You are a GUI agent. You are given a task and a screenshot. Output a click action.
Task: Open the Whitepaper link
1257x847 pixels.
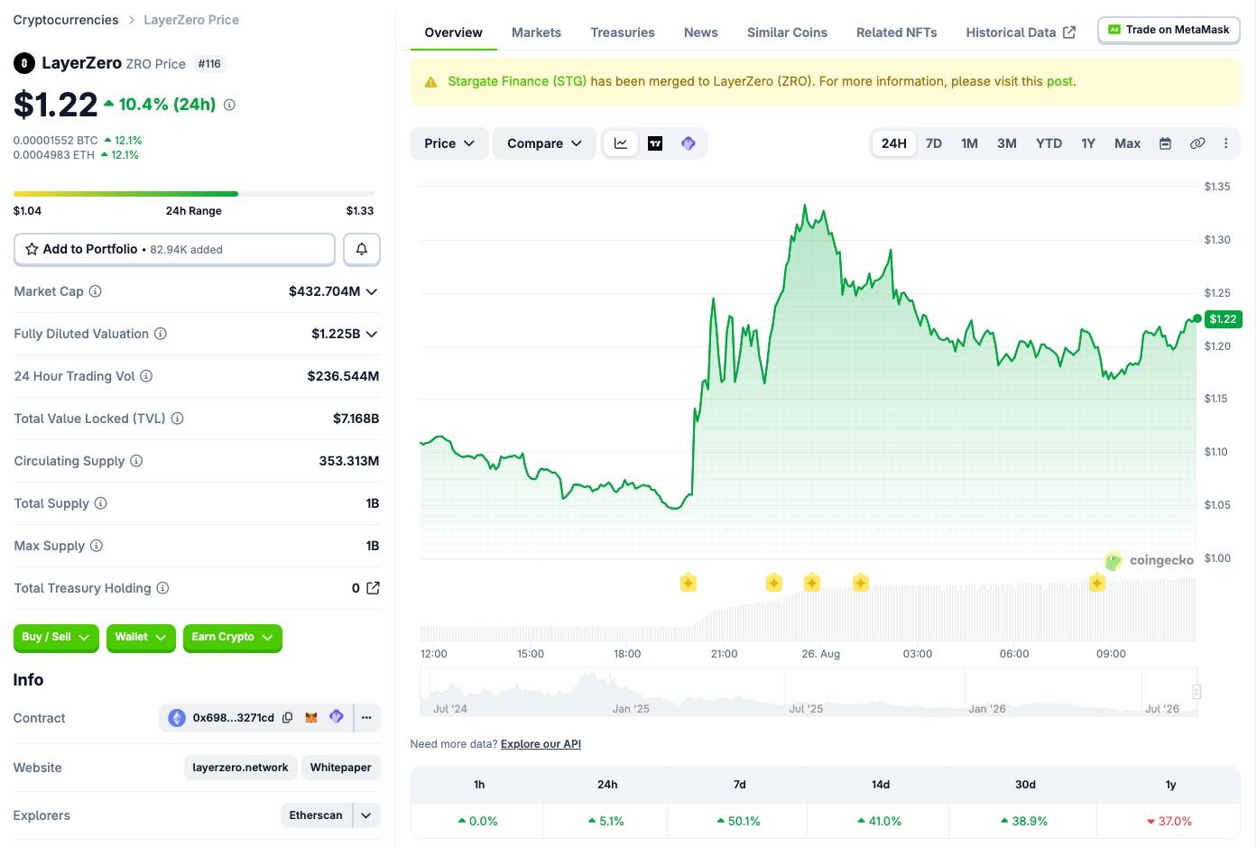(340, 768)
